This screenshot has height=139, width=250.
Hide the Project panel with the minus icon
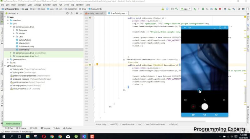click(x=81, y=13)
